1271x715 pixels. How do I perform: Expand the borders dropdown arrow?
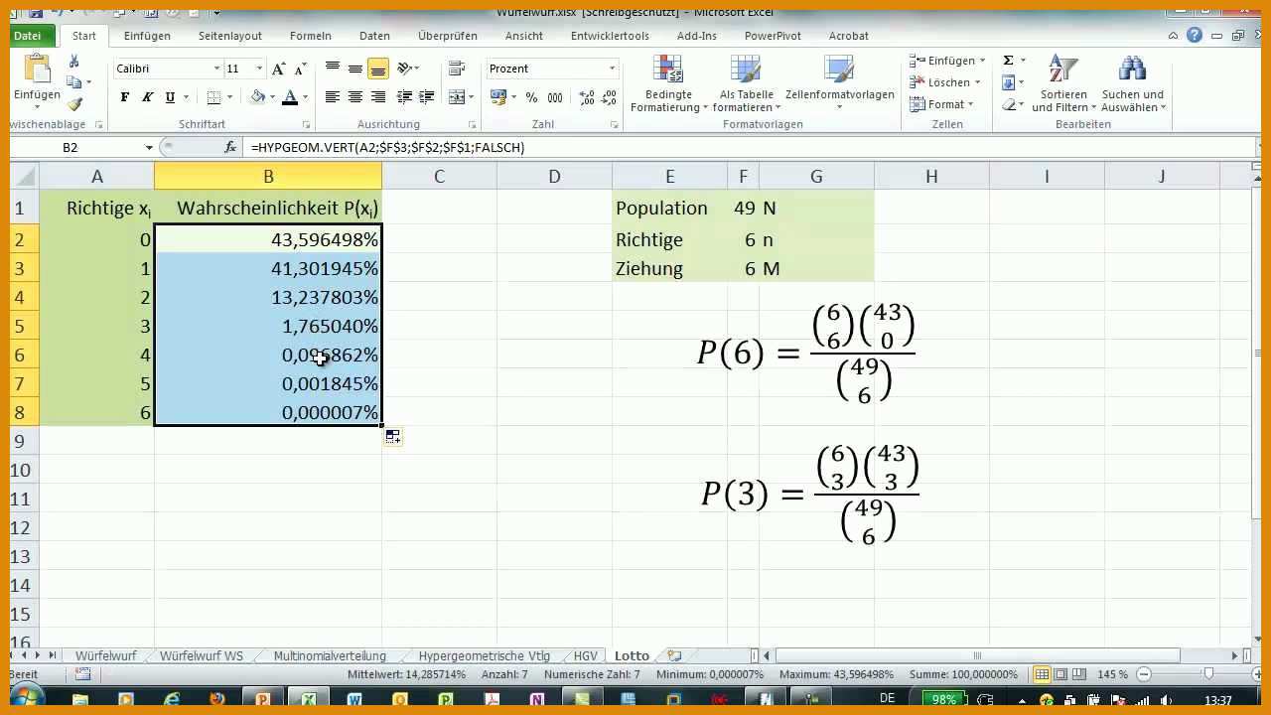(x=229, y=97)
